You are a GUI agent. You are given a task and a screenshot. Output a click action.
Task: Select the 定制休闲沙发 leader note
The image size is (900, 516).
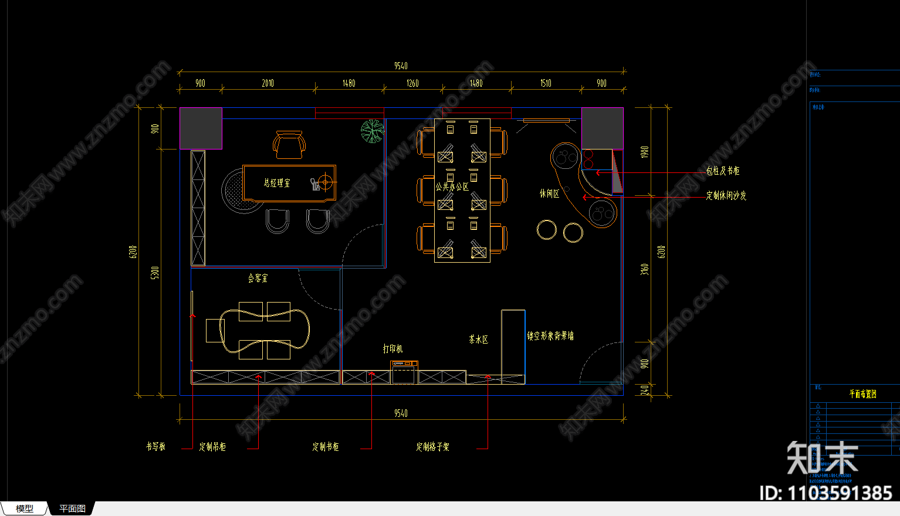pos(726,195)
